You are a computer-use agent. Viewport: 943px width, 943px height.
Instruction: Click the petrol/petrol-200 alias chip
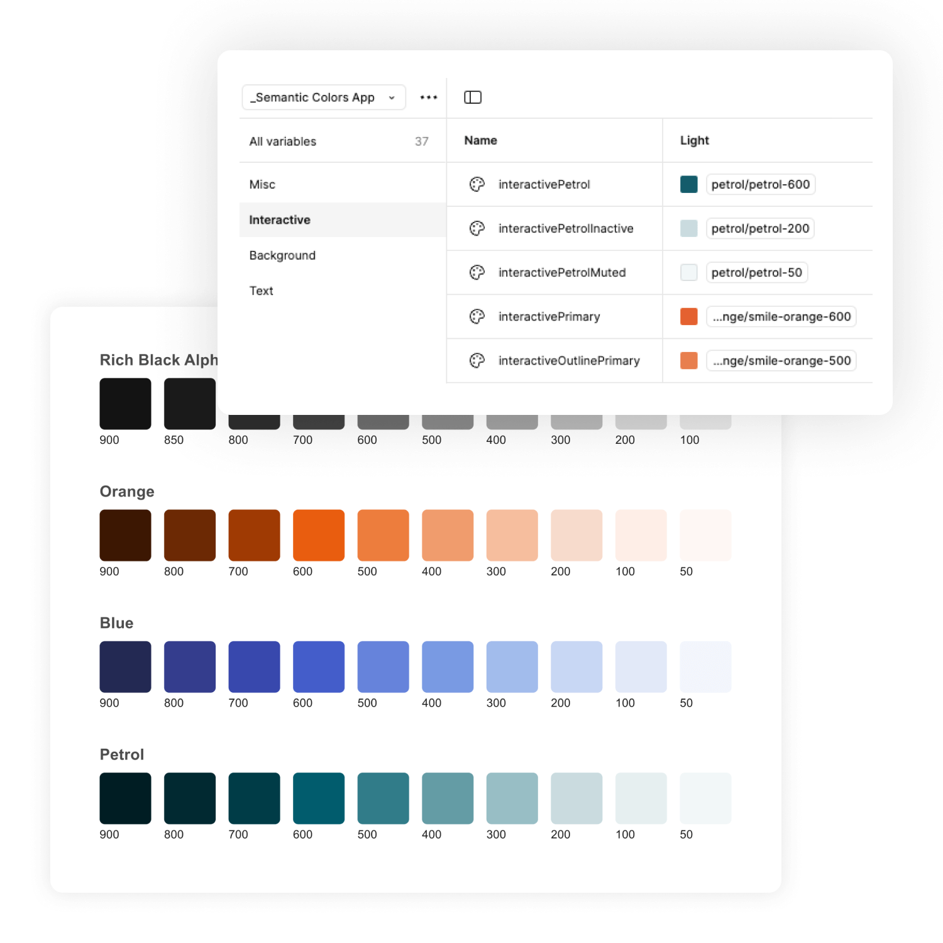(760, 228)
